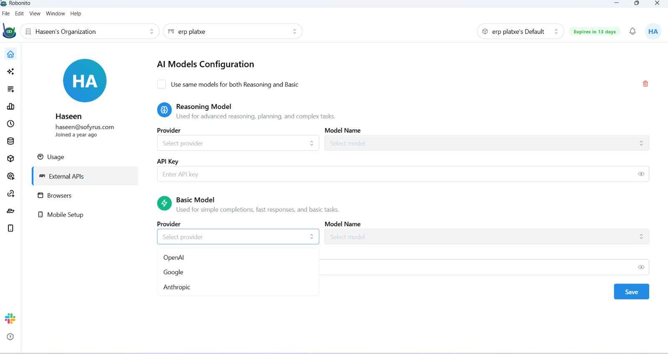Collapse the Basic Model Provider dropdown
Screen dimensions: 668x354
point(238,237)
